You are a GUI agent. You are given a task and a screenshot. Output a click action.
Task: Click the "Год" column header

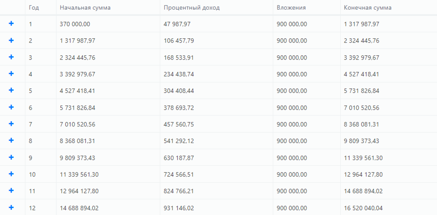pyautogui.click(x=34, y=8)
